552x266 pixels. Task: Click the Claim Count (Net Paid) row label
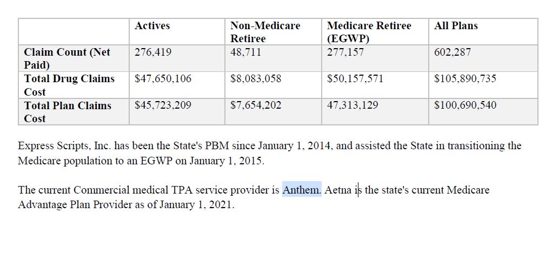coord(67,58)
